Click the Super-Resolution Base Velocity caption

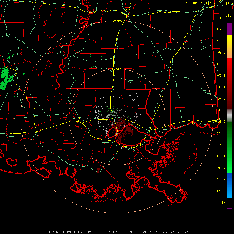(x=118, y=232)
